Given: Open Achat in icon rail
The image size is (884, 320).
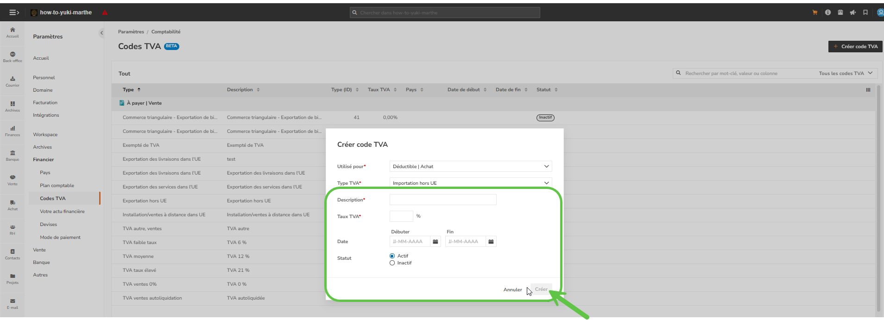Looking at the screenshot, I should click(x=13, y=205).
